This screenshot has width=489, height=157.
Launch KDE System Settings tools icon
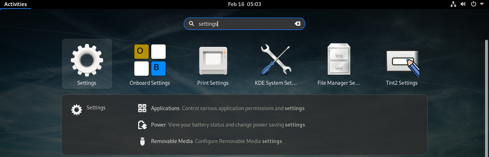click(x=276, y=59)
